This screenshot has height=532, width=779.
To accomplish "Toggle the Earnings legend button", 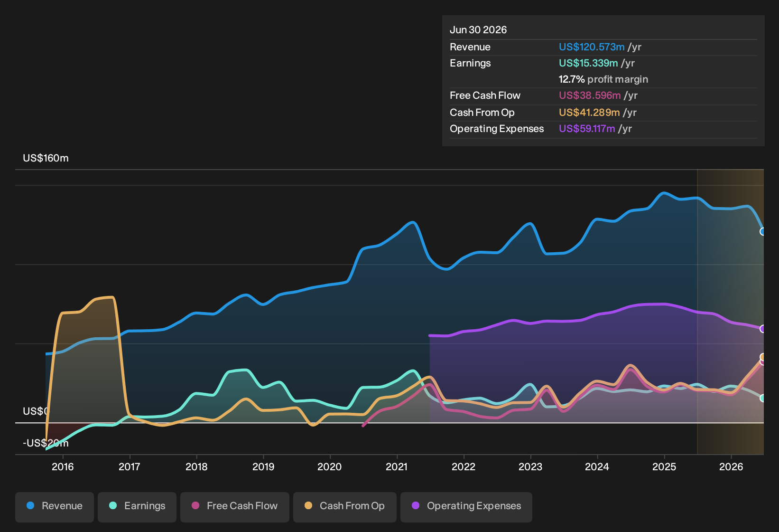I will coord(137,506).
